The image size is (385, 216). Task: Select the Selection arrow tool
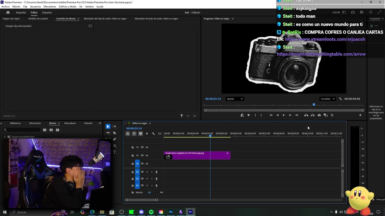(108, 127)
